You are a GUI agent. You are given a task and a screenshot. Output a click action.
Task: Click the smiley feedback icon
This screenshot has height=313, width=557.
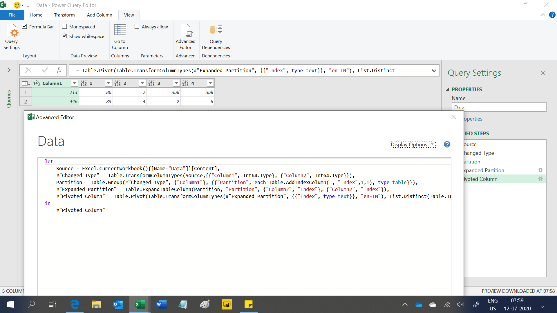(17, 5)
